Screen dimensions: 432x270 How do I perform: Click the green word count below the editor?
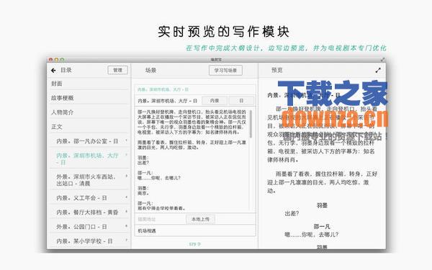[x=195, y=244]
